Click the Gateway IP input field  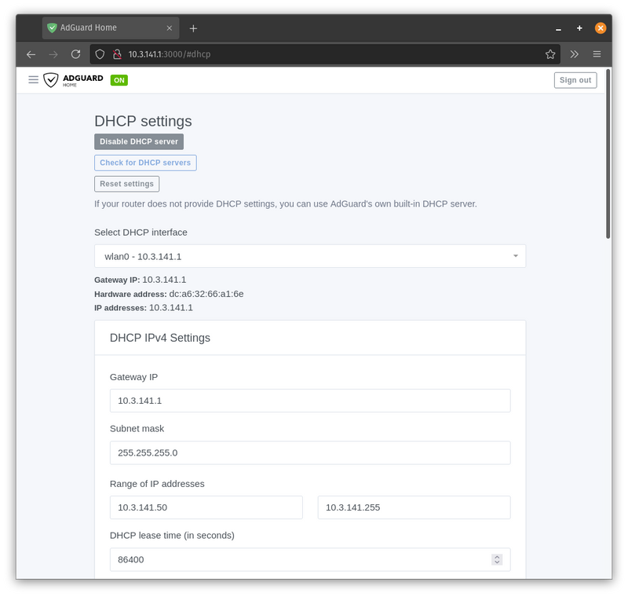(310, 401)
